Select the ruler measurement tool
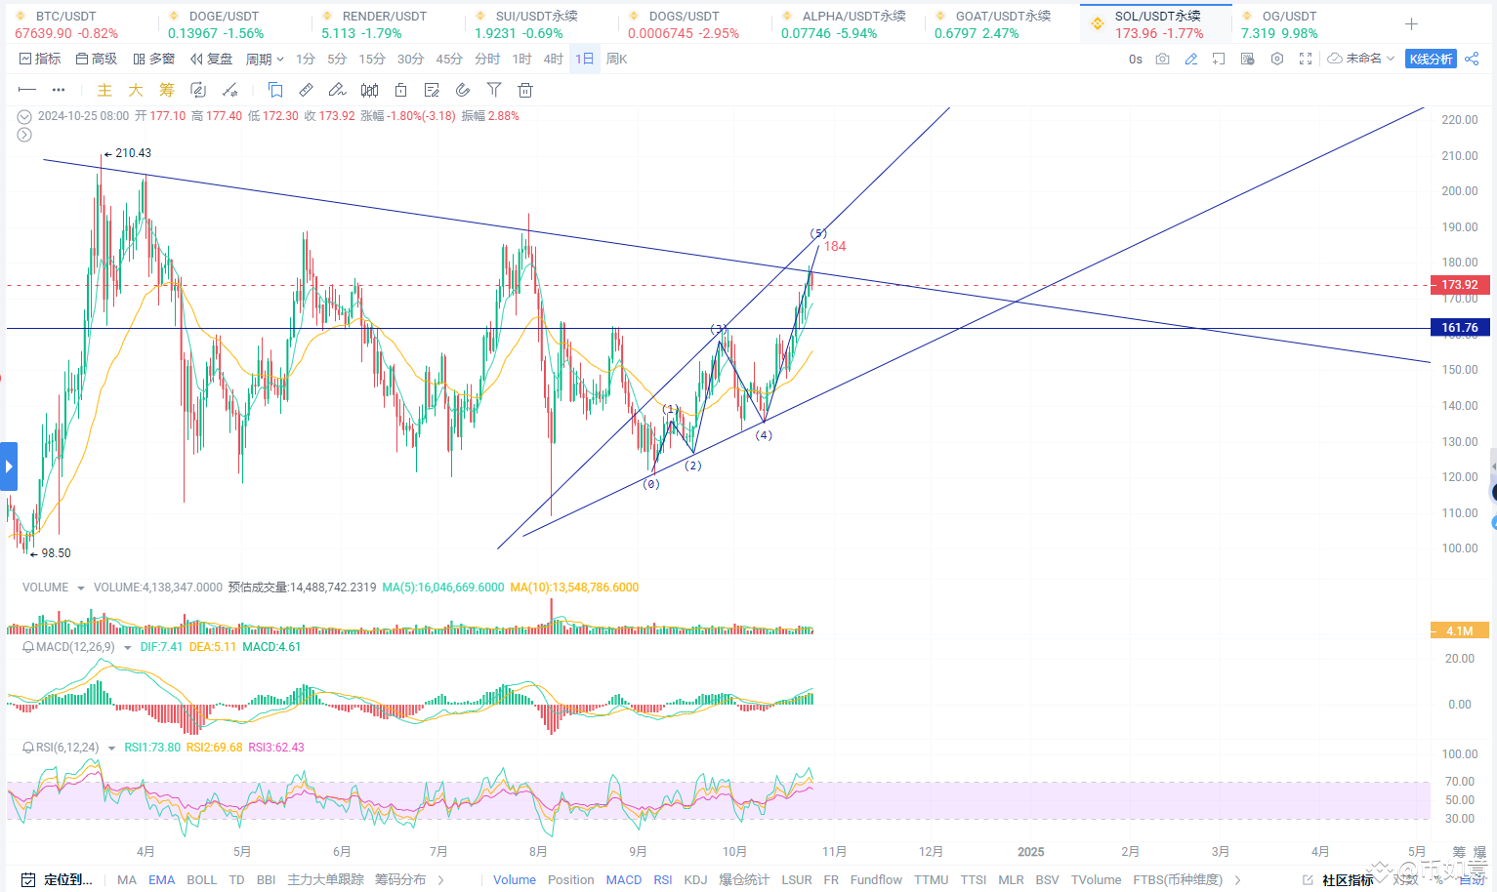The image size is (1497, 892). (x=306, y=89)
